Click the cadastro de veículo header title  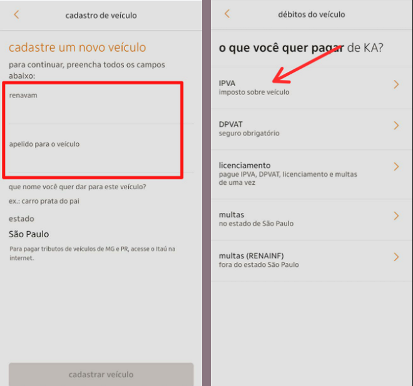[x=101, y=15]
